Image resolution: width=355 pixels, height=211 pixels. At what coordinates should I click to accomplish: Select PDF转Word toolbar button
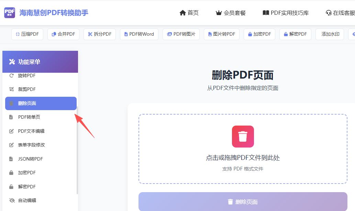[x=139, y=34]
